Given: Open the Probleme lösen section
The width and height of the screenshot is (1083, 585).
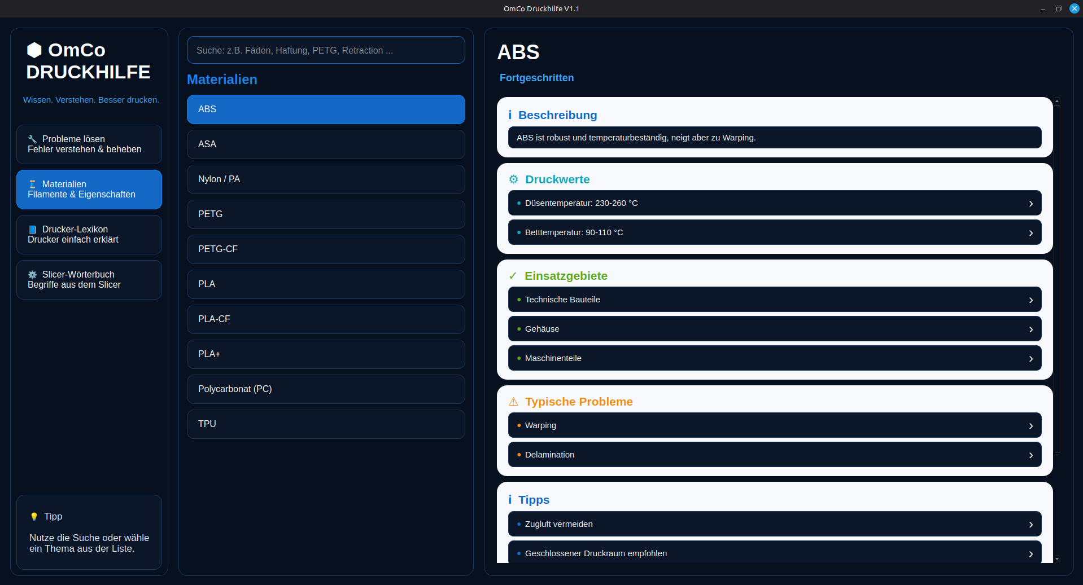Looking at the screenshot, I should (x=89, y=144).
